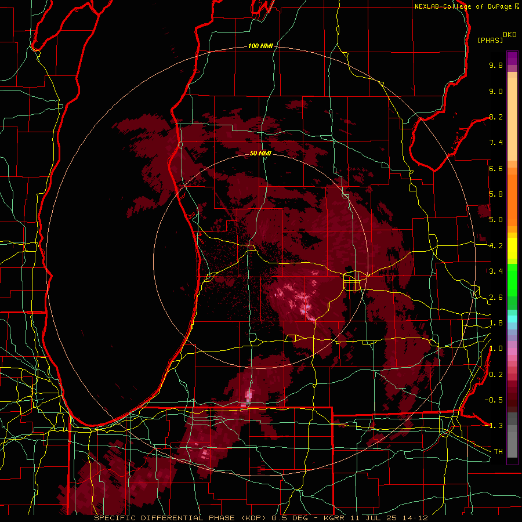
Task: Click the purple swatch at the top of the color bar
Action: click(512, 58)
